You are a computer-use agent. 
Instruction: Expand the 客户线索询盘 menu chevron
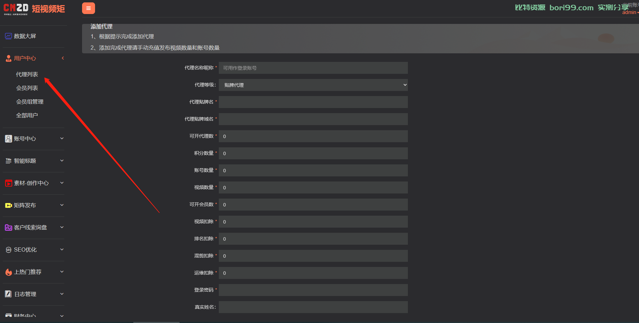62,227
